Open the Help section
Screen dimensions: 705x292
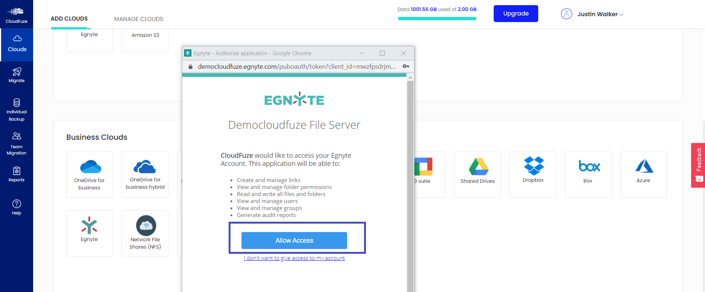[x=17, y=207]
